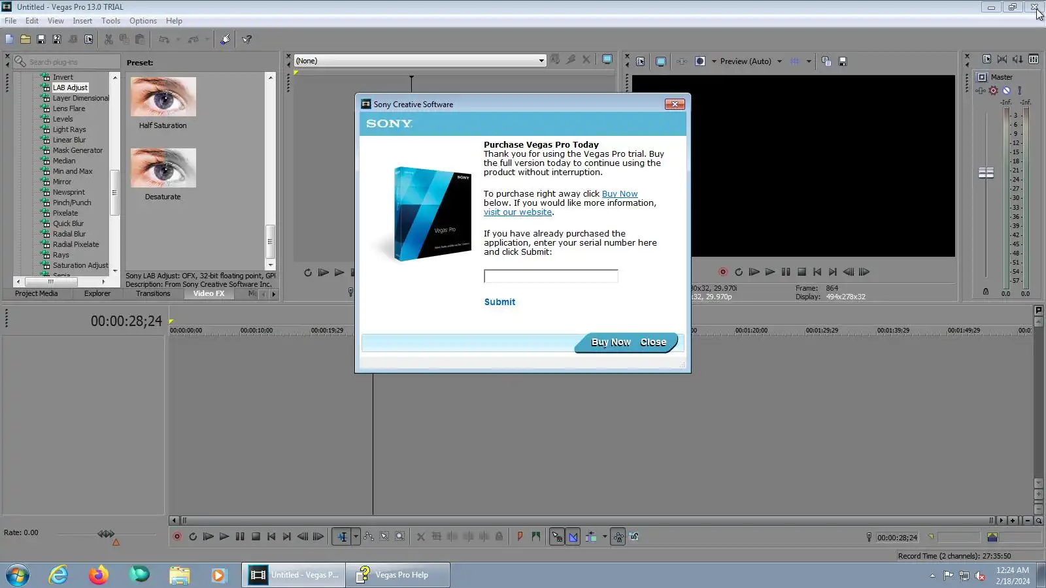Open the 'visit our website' link
Viewport: 1046px width, 588px height.
coord(518,212)
